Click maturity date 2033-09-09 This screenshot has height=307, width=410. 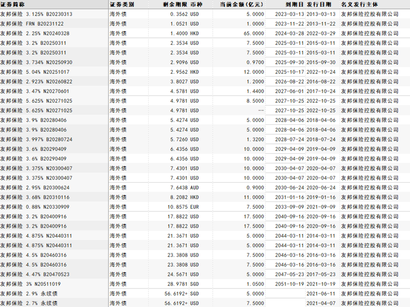(290, 207)
